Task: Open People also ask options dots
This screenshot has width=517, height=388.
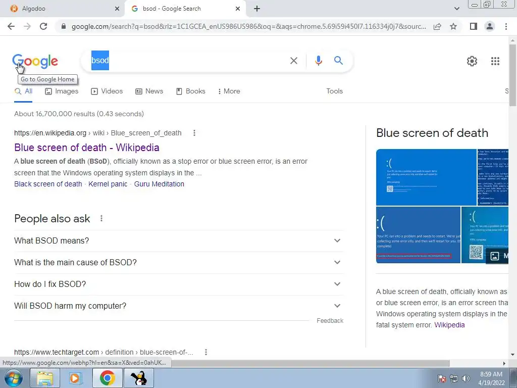Action: tap(101, 218)
